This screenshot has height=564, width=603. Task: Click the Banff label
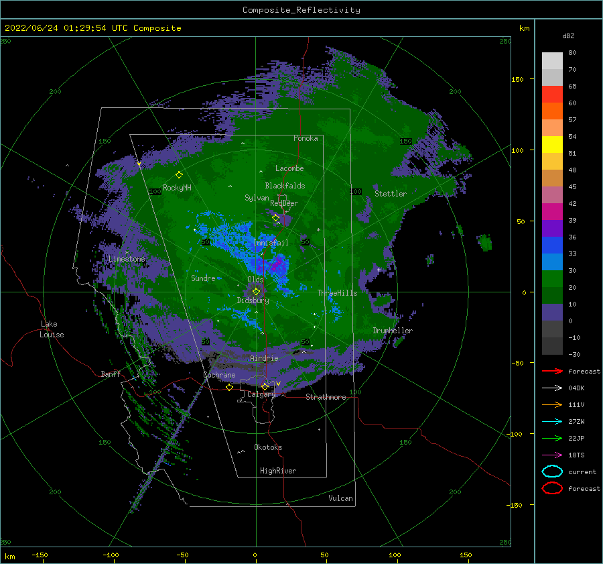coord(111,374)
